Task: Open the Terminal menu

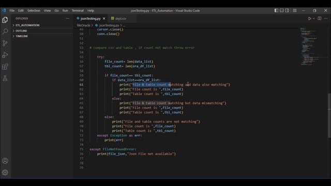Action: coord(78,10)
